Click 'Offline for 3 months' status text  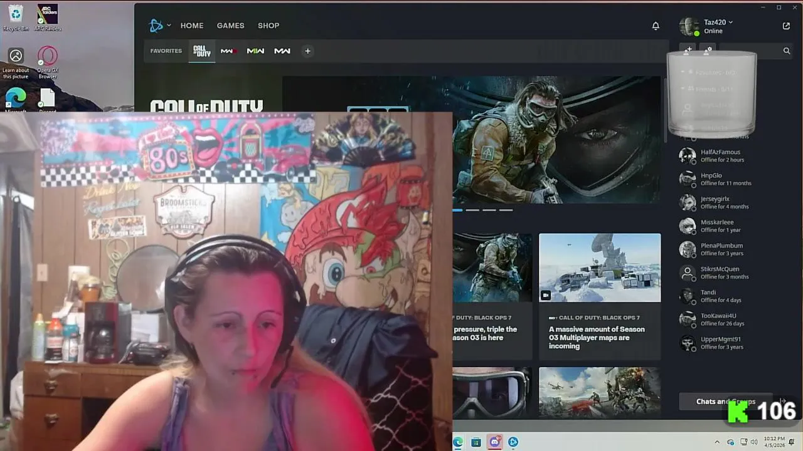(x=725, y=276)
